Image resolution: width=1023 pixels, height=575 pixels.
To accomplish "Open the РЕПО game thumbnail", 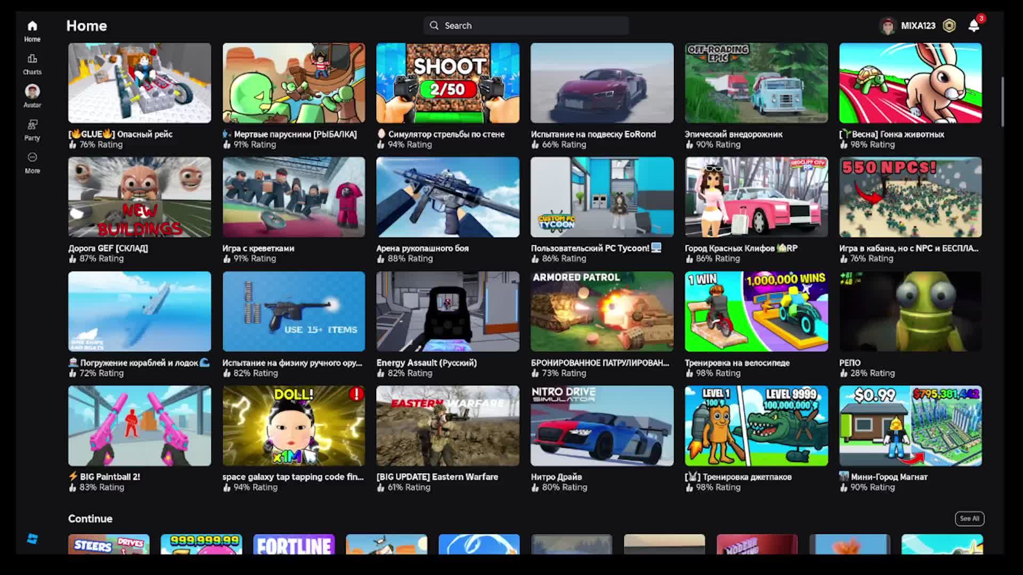I will (910, 311).
